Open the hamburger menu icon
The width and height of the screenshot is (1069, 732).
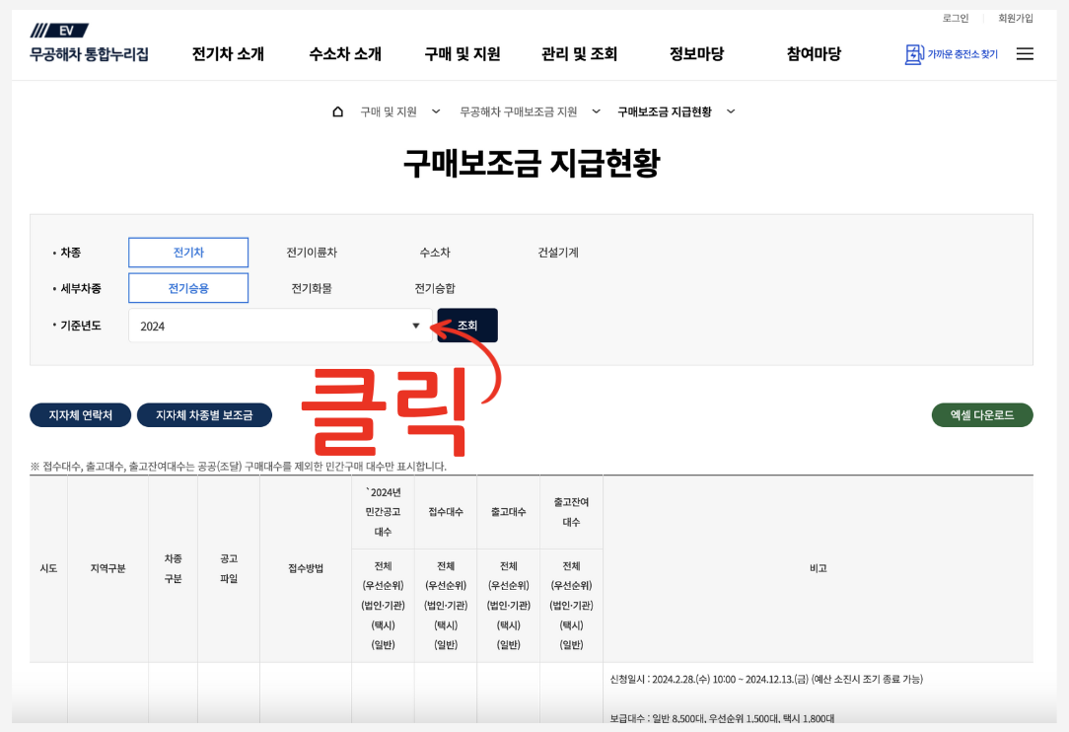[1025, 55]
